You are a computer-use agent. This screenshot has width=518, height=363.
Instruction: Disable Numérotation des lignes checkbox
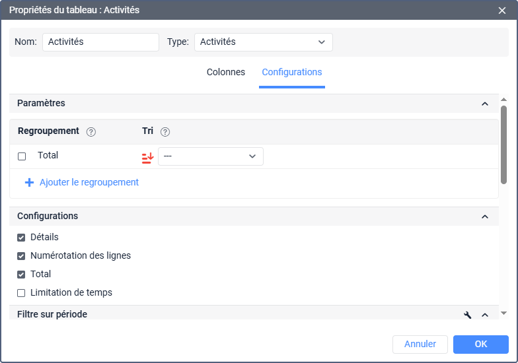(21, 256)
